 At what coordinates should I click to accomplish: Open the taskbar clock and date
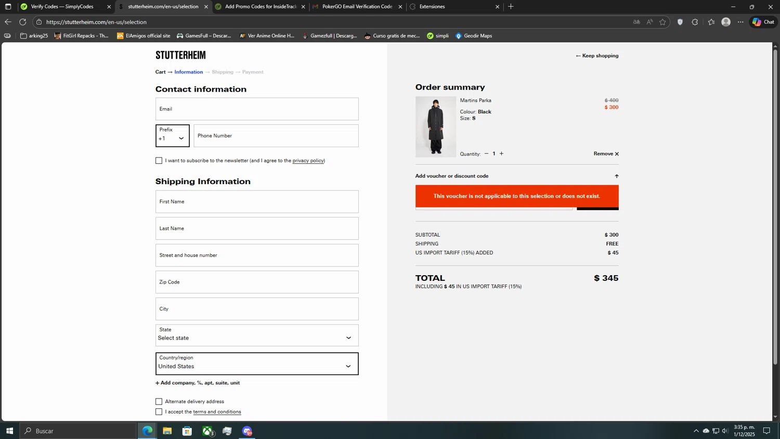(744, 431)
